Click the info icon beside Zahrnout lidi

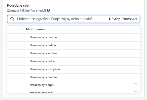pos(48,10)
